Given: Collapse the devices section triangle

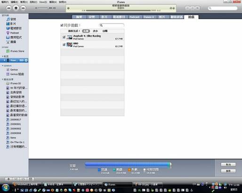Looking at the screenshot, I should (x=2, y=56).
